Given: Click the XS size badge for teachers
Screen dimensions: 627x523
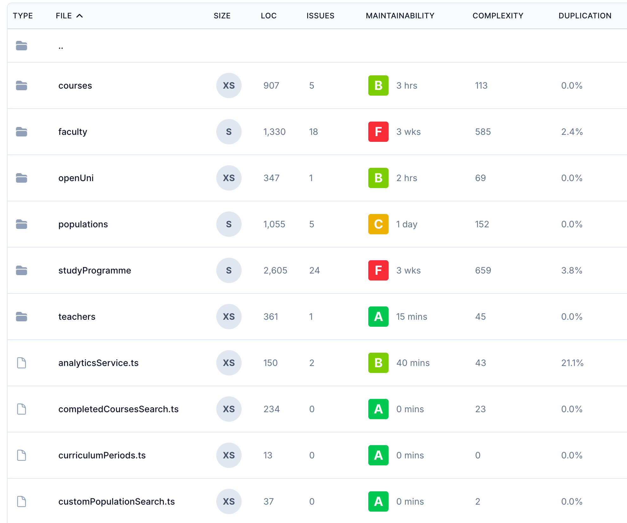Looking at the screenshot, I should (229, 317).
